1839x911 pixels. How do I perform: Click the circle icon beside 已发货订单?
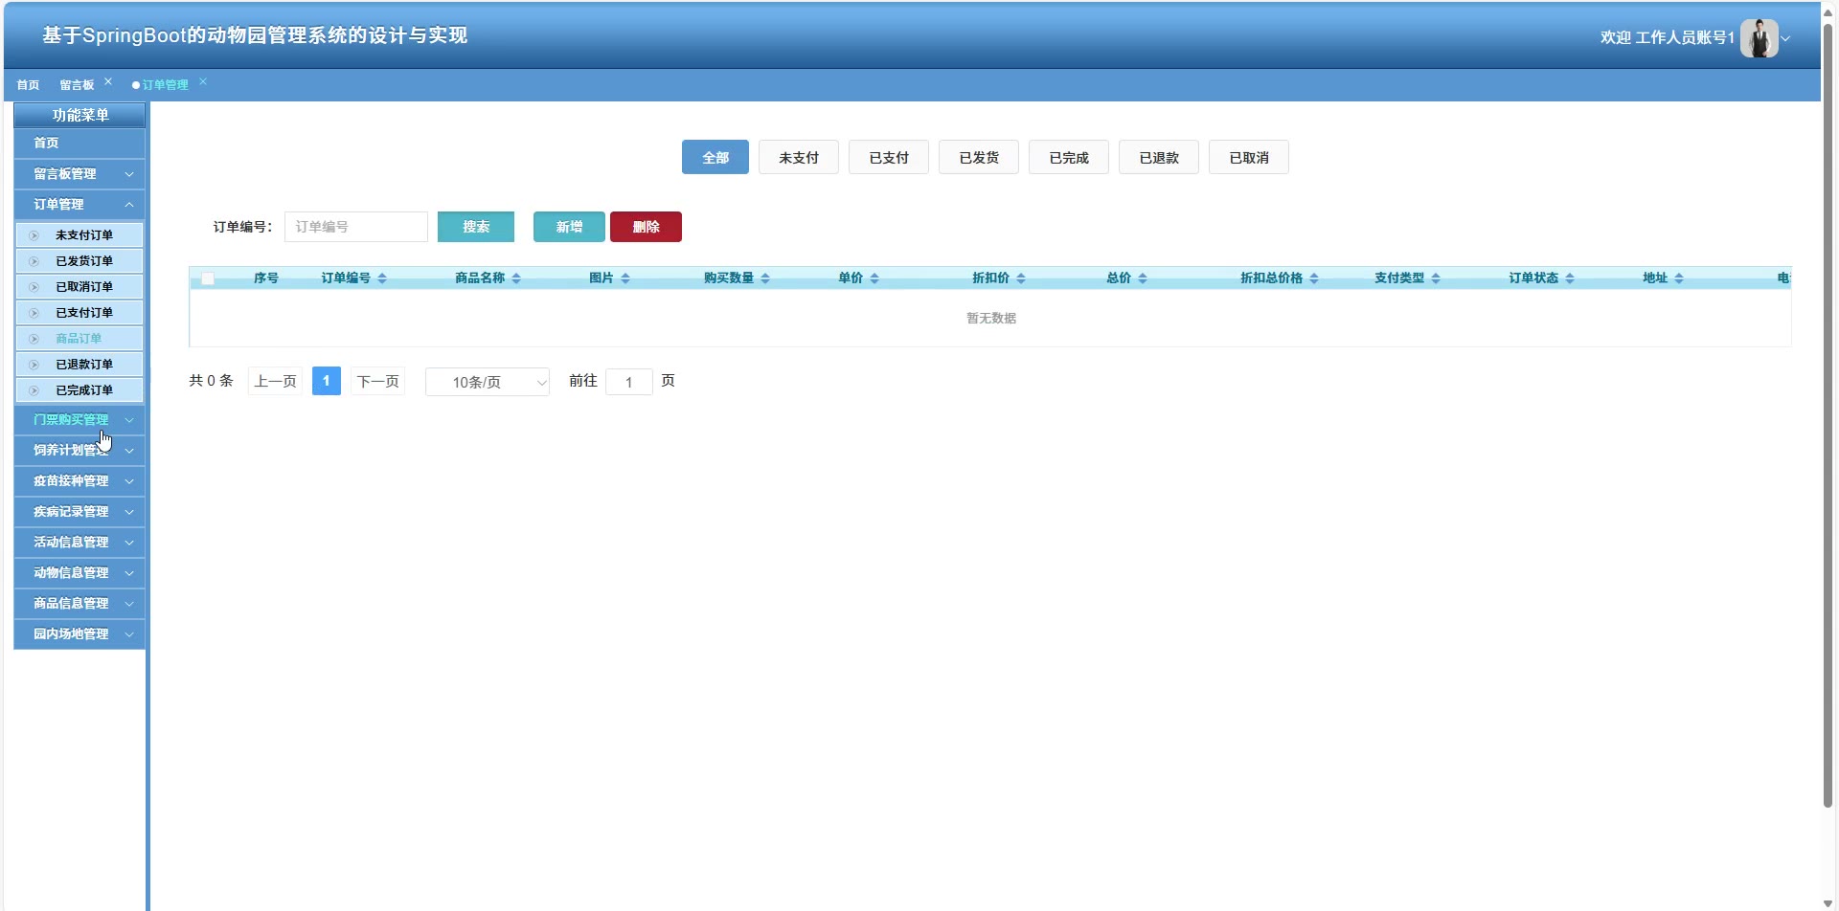coord(34,261)
